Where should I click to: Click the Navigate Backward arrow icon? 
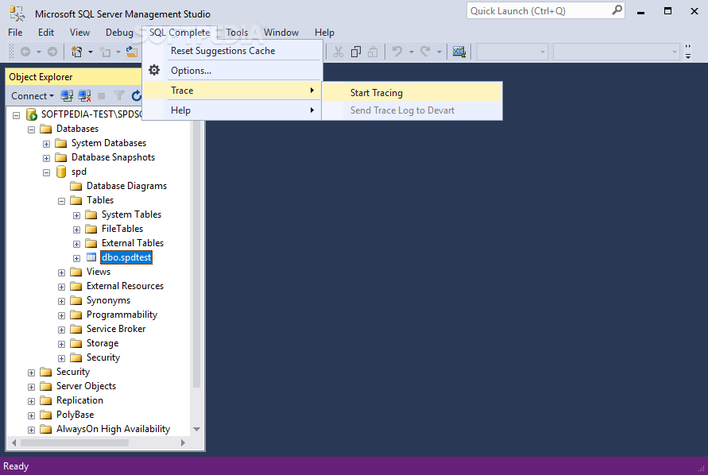[25, 52]
